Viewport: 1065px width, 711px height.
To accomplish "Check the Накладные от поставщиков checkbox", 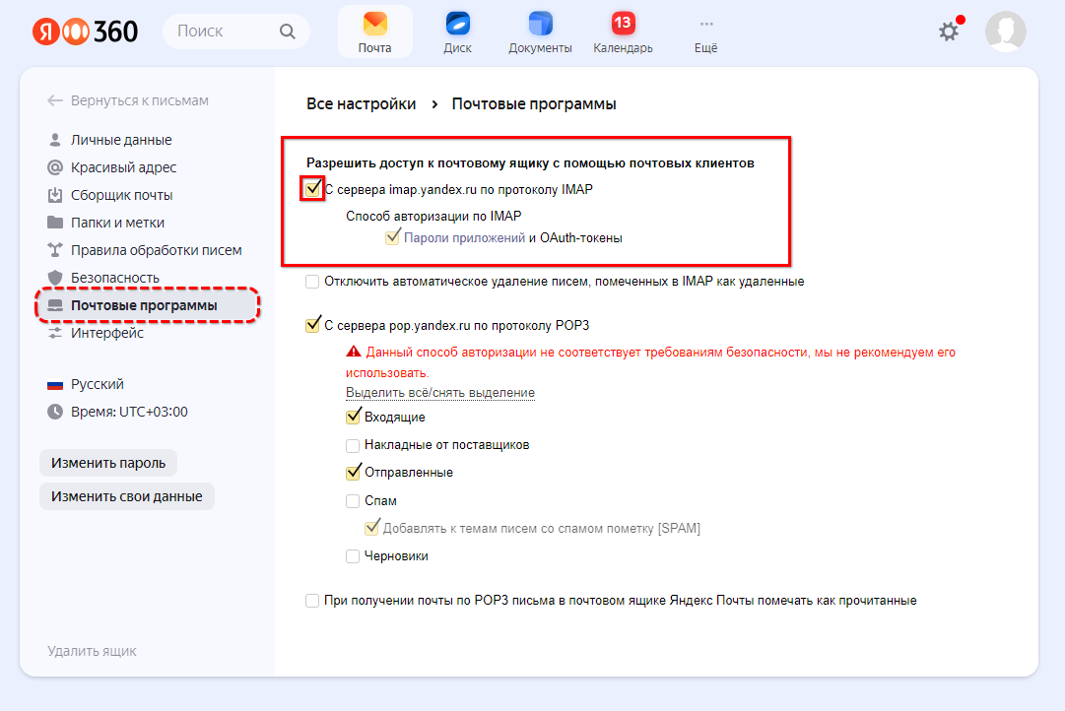I will [353, 445].
